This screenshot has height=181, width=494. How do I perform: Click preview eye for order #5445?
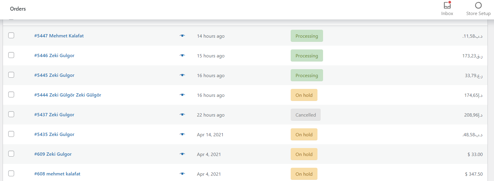182,75
